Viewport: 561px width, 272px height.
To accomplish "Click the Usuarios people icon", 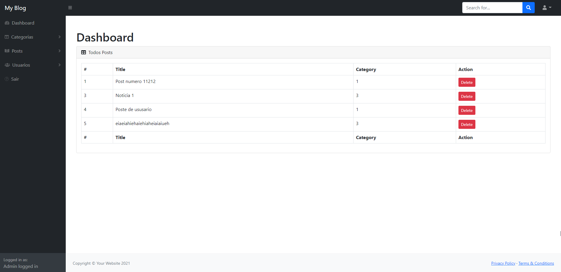I will 7,65.
